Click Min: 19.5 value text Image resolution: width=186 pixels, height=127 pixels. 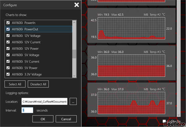(103, 15)
